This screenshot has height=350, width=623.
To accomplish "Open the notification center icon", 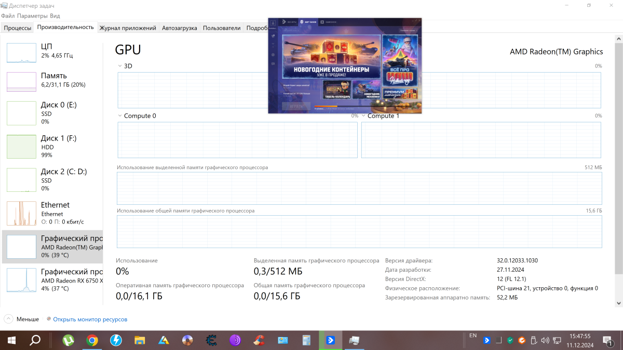I will 608,341.
